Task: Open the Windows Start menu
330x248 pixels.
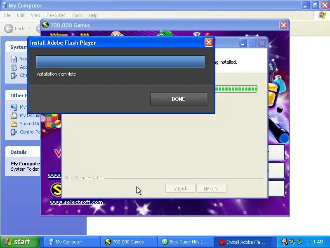Action: coord(19,242)
